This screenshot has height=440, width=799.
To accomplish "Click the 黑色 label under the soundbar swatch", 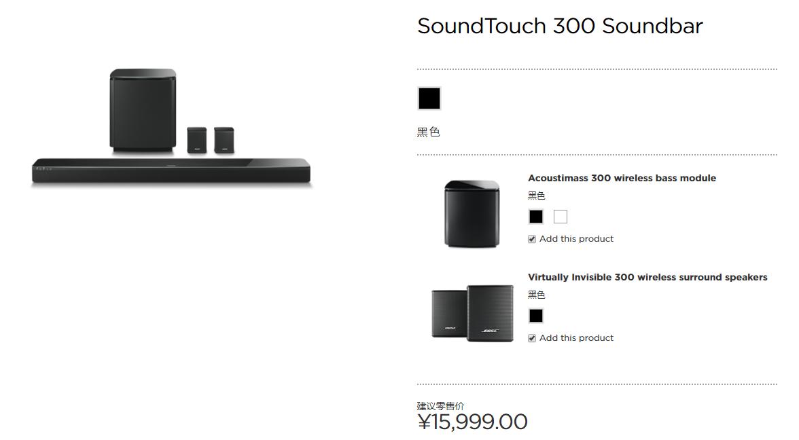I will 428,132.
